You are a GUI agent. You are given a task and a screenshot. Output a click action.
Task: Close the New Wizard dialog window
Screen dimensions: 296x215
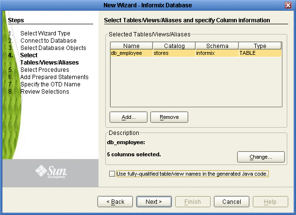click(288, 5)
